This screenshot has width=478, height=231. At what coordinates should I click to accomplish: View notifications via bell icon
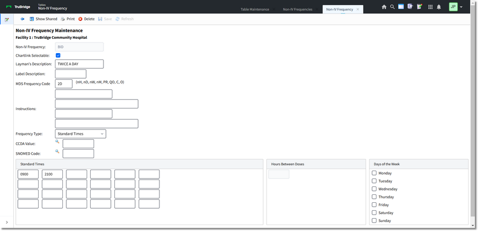439,7
